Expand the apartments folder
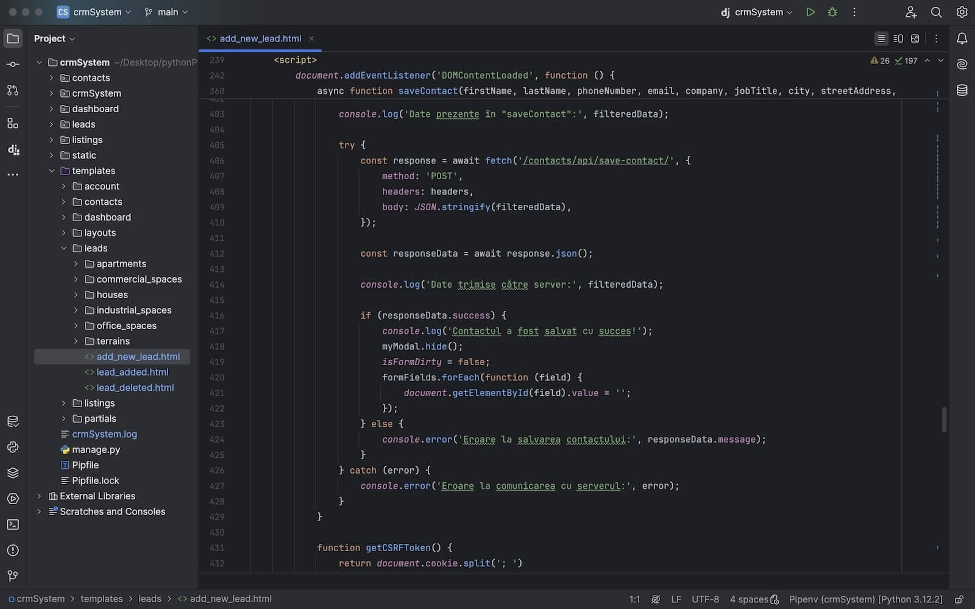The image size is (975, 609). pos(76,264)
